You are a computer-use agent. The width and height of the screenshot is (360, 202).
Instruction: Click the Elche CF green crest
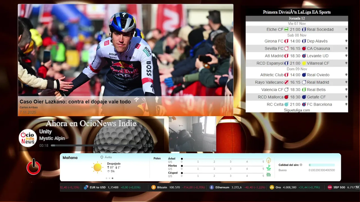[x=286, y=29]
